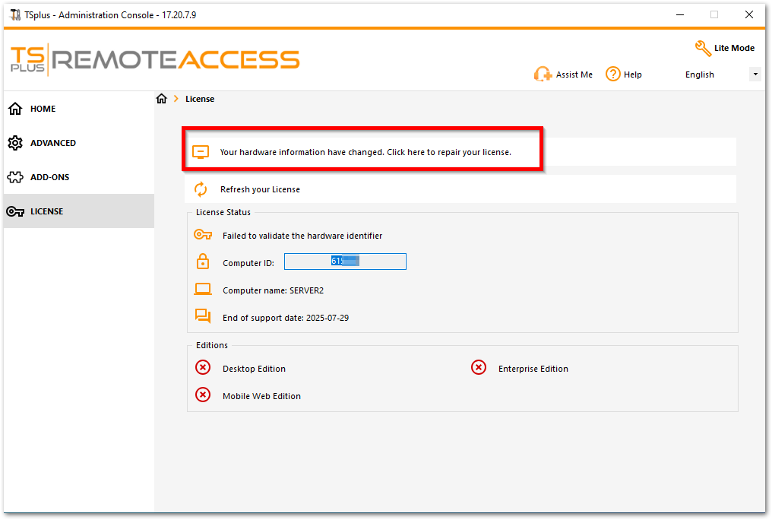772x520 pixels.
Task: Click the key icon beside validation status
Action: 203,235
